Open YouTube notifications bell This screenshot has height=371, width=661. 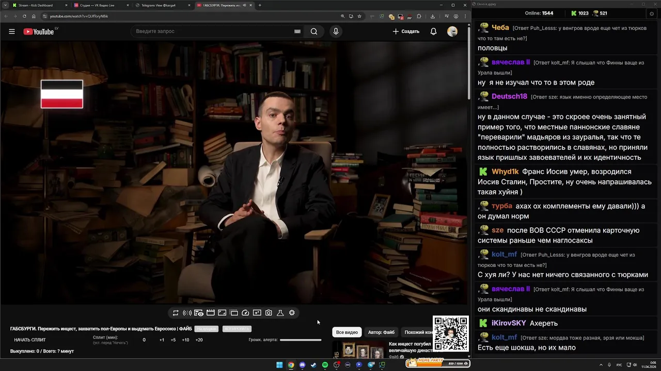[434, 31]
